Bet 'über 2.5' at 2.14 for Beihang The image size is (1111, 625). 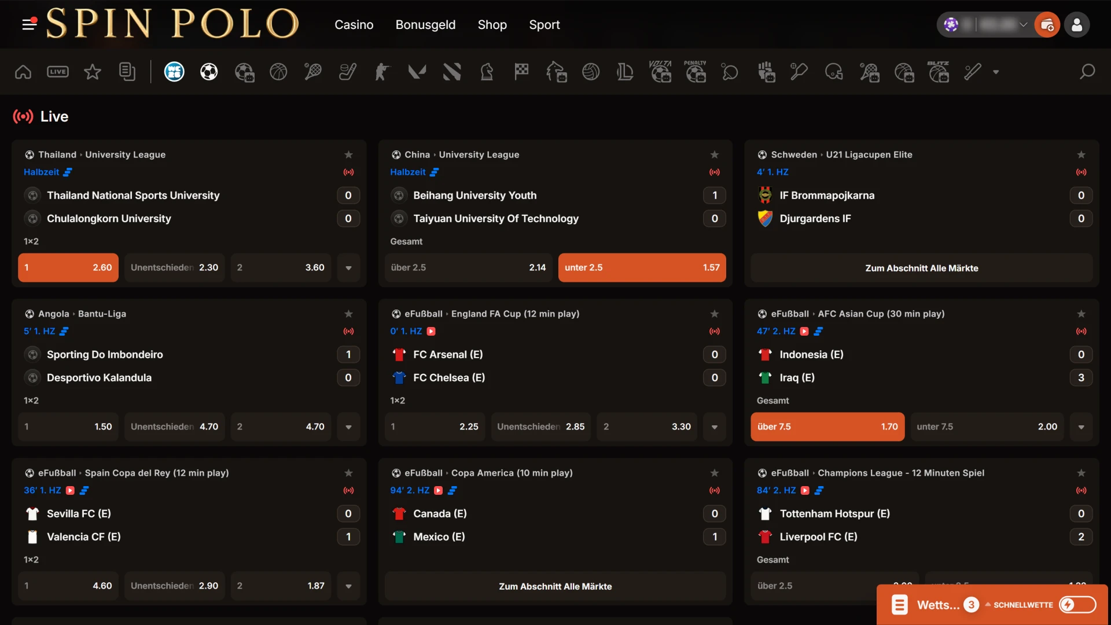tap(468, 267)
